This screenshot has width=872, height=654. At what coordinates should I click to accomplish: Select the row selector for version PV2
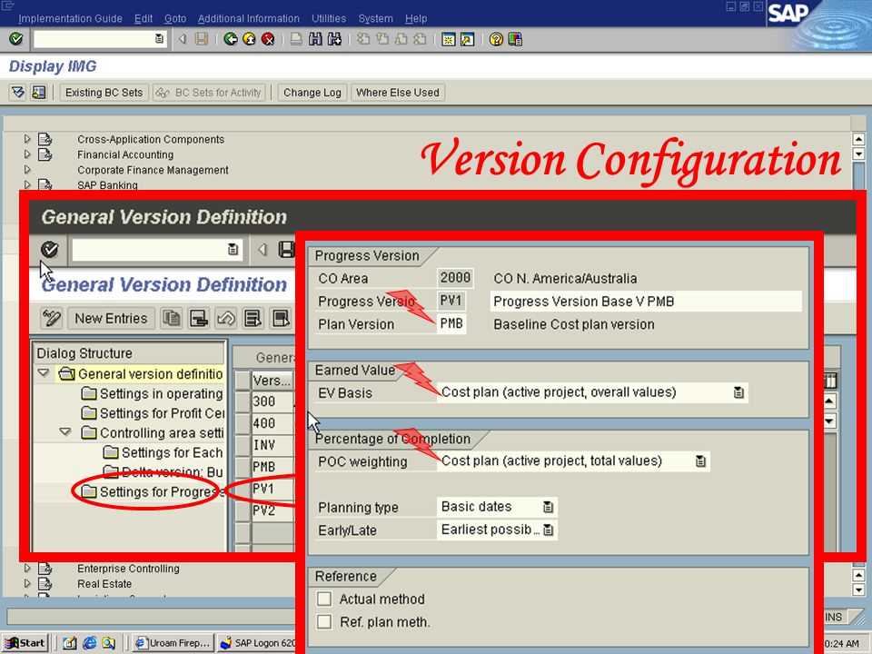243,510
